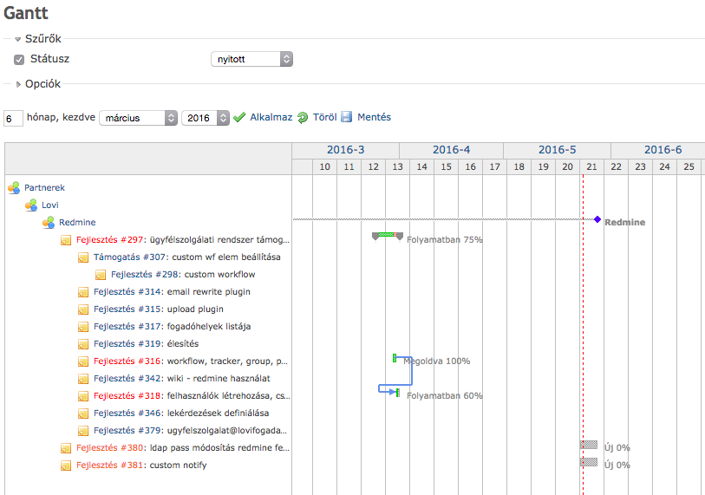Viewport: 705px width, 495px height.
Task: Click ticket icon beside Fejlesztés #297
Action: (66, 240)
